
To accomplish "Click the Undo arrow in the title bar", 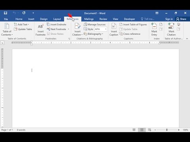I will coord(14,13).
